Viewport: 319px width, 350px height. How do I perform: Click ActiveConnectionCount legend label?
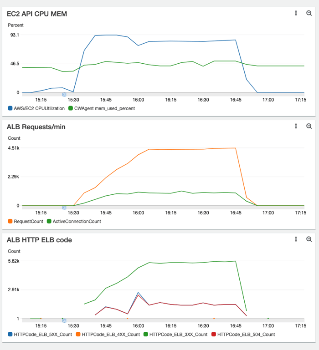(x=77, y=221)
